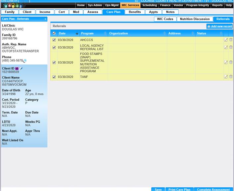The height and width of the screenshot is (191, 234).
Task: Edit the AHCCCS referral row
Action: 226,40
